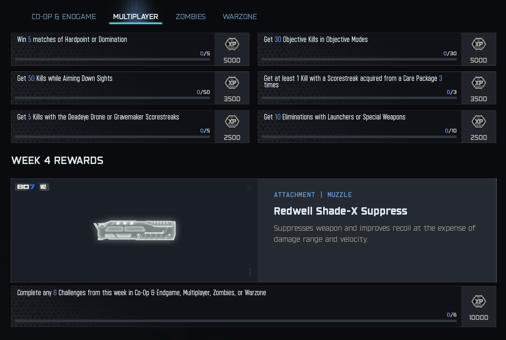Viewport: 506px width, 340px height.
Task: Click XP icon for Deadeye Drone challenge
Action: point(232,121)
